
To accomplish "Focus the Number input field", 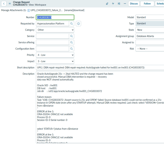I will (x=55, y=17).
